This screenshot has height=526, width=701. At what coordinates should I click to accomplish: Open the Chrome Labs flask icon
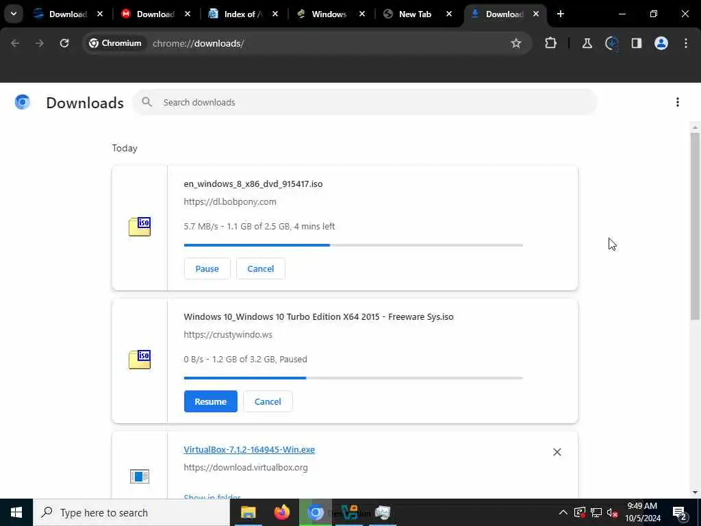pyautogui.click(x=587, y=43)
